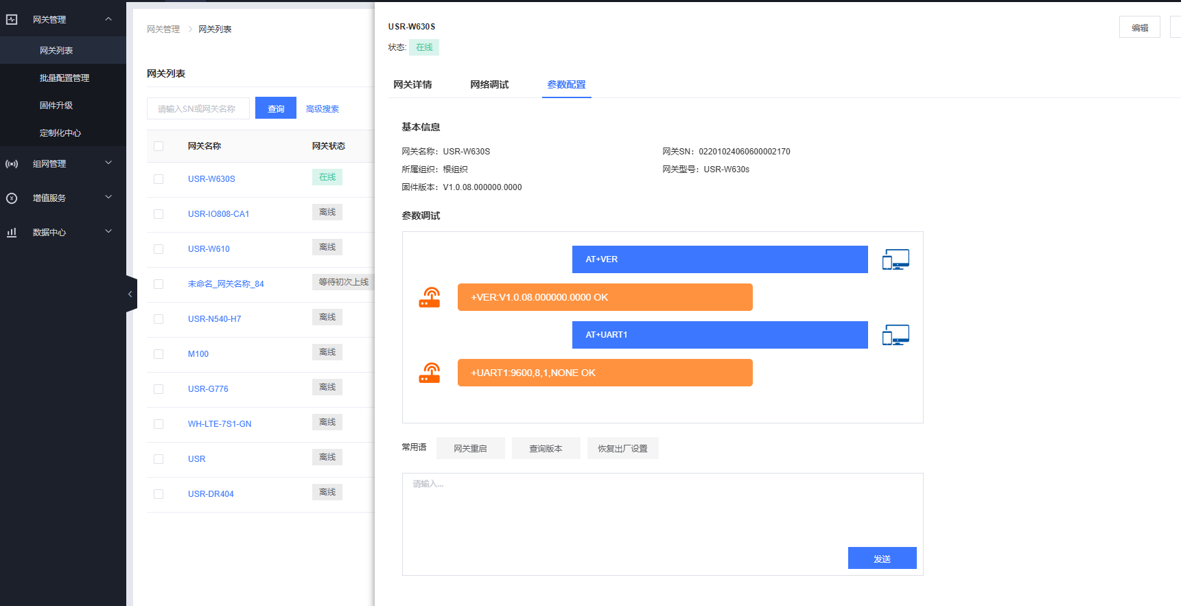Click the 数据中心 bar chart icon
The height and width of the screenshot is (606, 1181).
click(12, 233)
